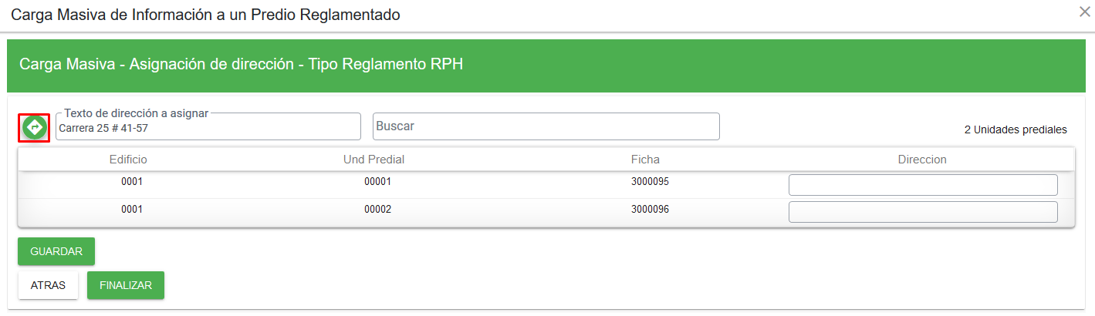The image size is (1095, 316).
Task: Click the Edificio column header
Action: pyautogui.click(x=128, y=160)
